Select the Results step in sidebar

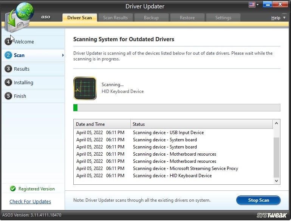(33, 69)
